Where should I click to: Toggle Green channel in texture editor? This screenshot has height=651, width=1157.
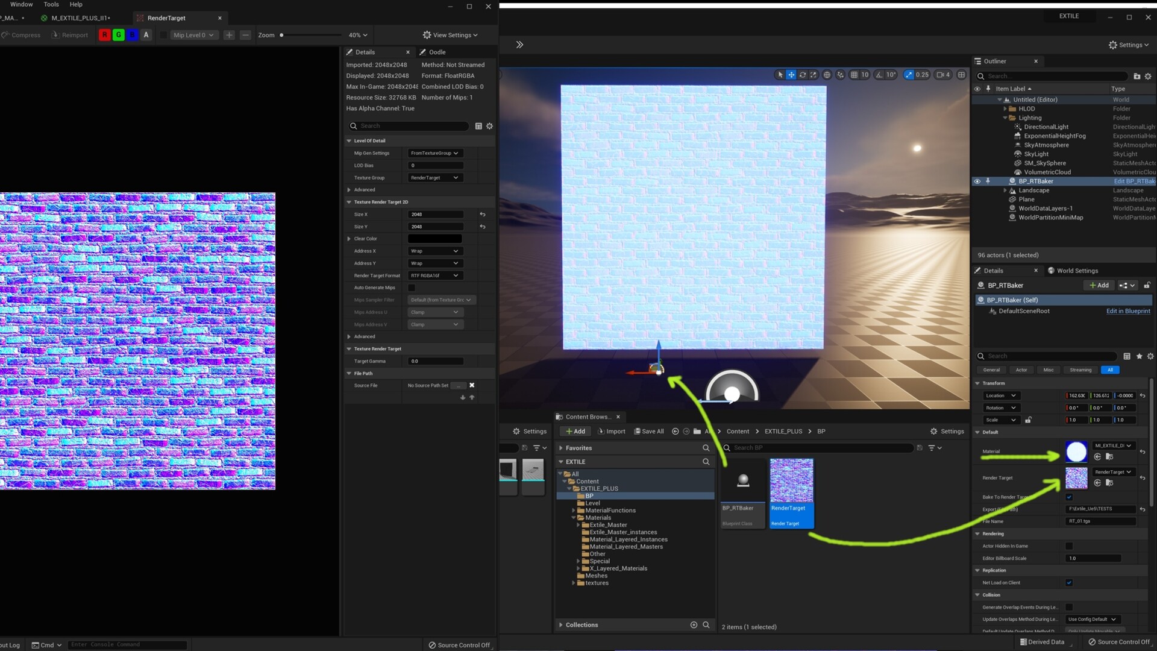click(x=119, y=35)
